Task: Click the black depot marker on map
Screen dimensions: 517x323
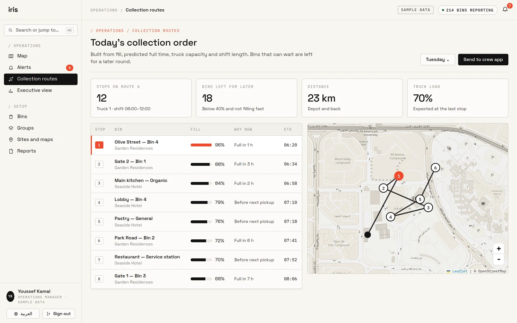Action: [x=368, y=235]
